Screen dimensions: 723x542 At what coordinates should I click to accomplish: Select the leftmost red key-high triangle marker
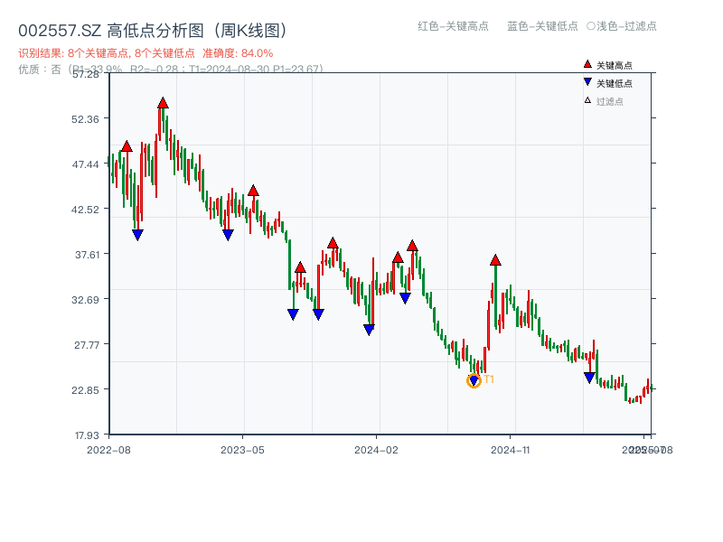126,145
